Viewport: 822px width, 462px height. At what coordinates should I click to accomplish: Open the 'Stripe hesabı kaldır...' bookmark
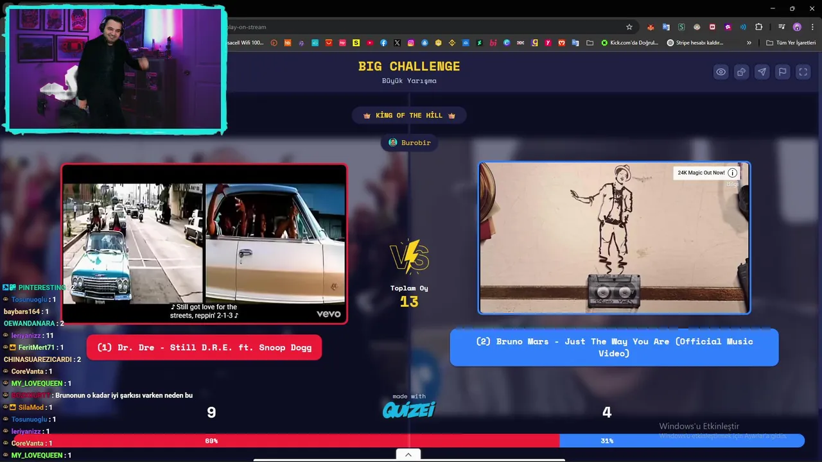click(695, 43)
